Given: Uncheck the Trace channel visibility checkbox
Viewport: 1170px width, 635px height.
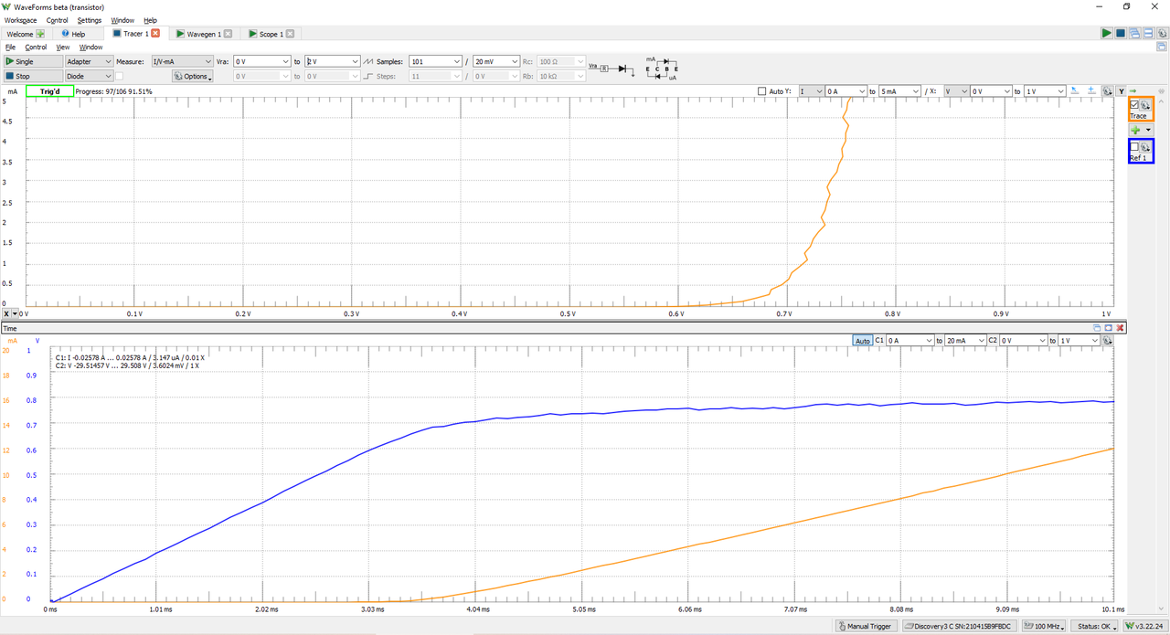Looking at the screenshot, I should (x=1135, y=105).
